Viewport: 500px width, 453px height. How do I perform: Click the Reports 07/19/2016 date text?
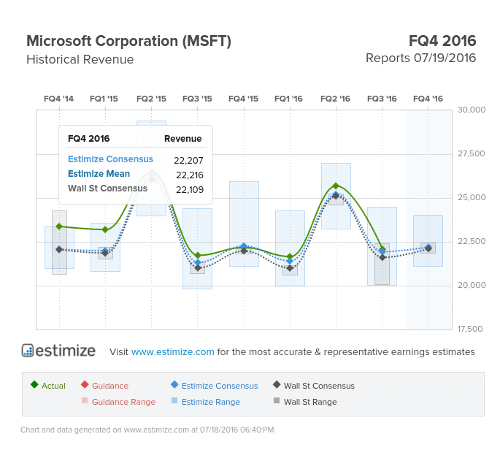tap(421, 58)
